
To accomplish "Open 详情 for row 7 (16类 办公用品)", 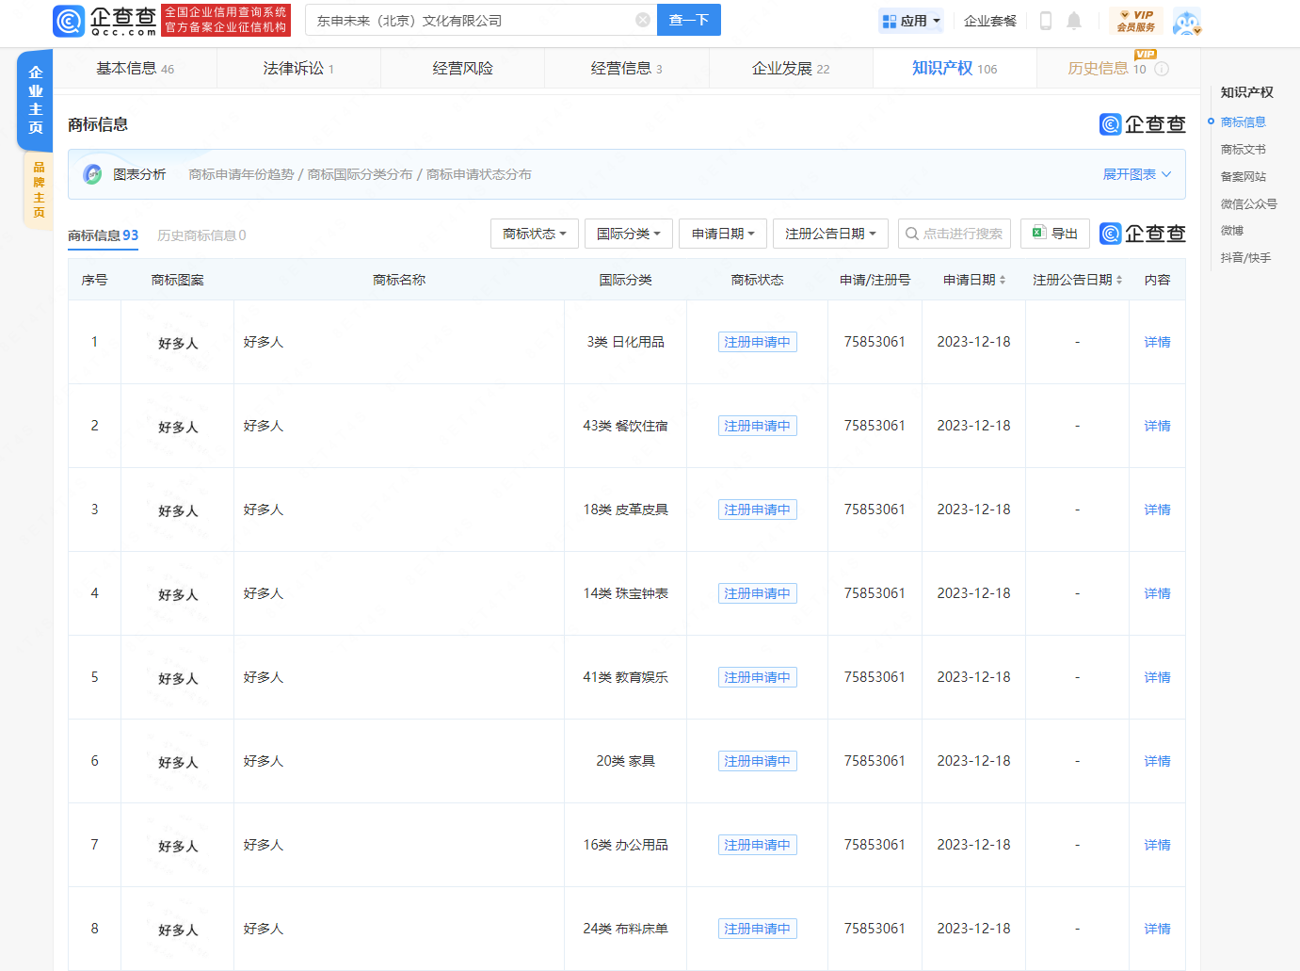I will point(1157,845).
